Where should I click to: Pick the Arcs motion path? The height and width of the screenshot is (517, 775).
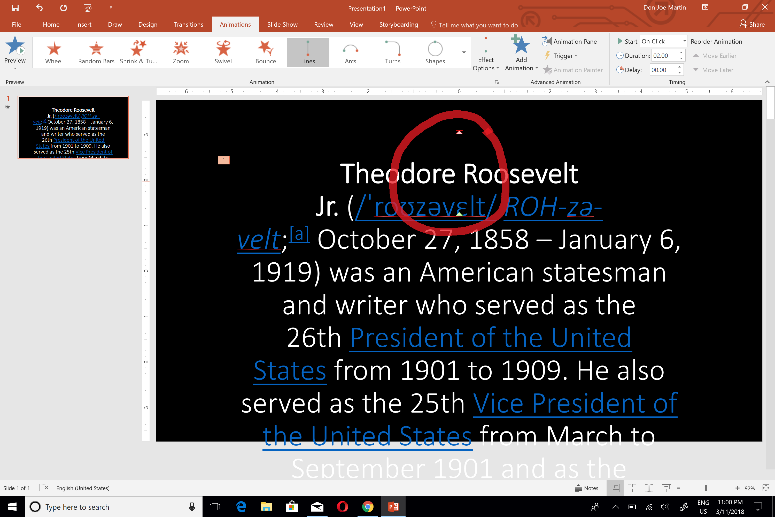coord(350,52)
